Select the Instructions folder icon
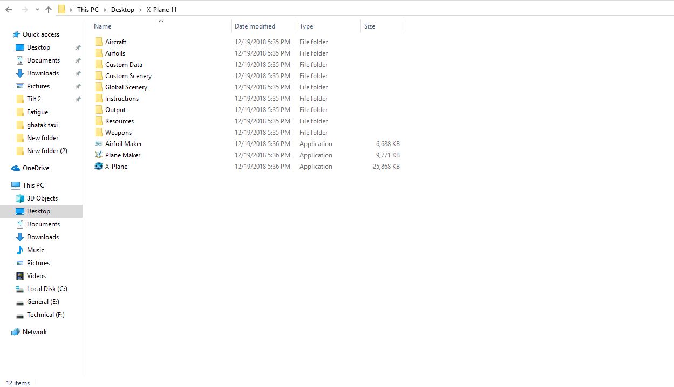 tap(99, 99)
